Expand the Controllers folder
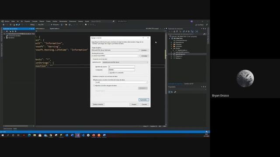The width and height of the screenshot is (280, 157). tap(171, 46)
